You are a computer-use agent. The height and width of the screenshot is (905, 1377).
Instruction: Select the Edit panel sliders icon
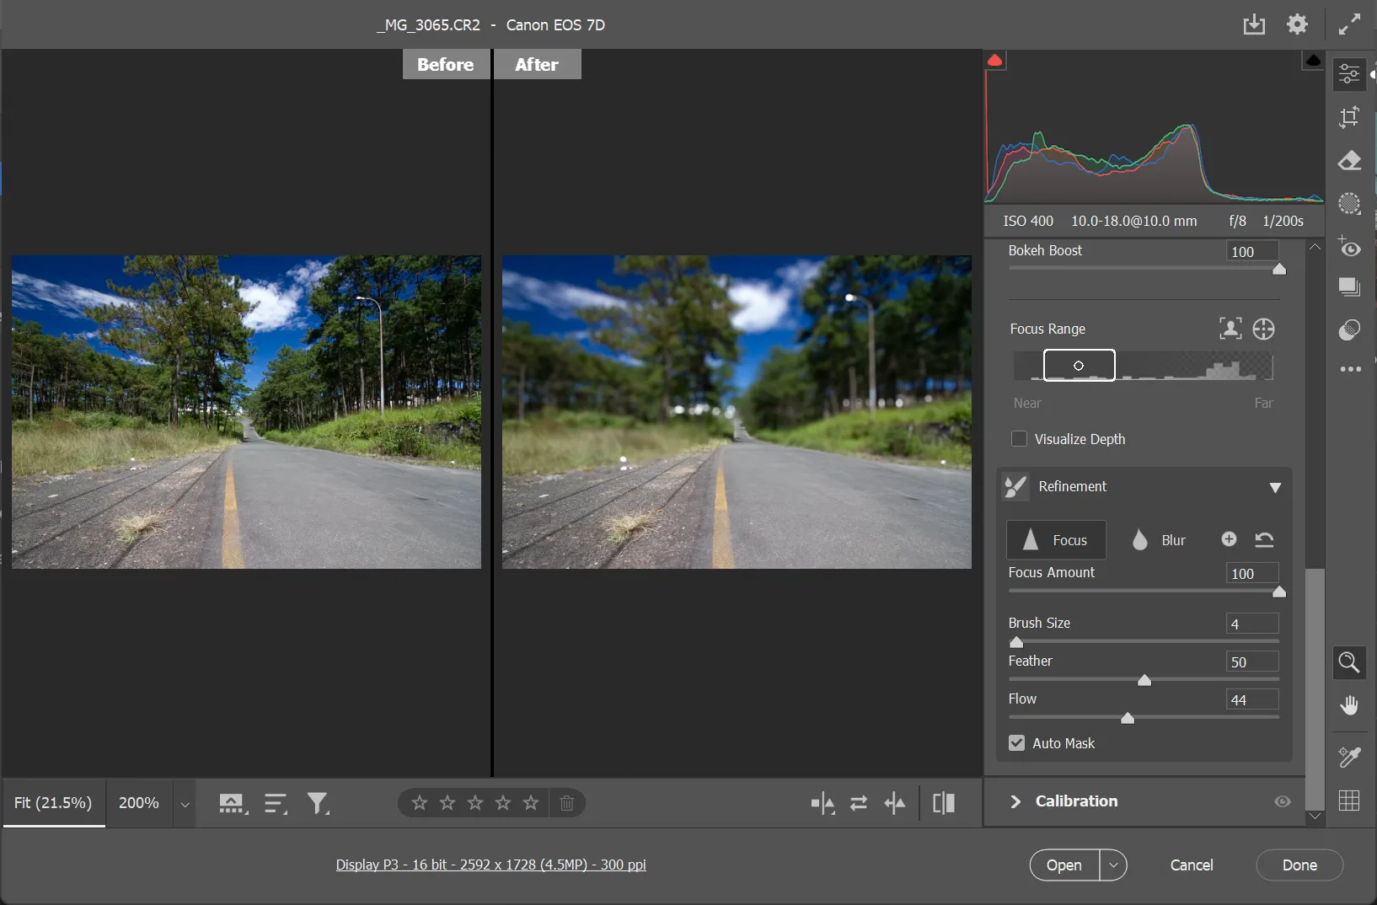point(1350,74)
